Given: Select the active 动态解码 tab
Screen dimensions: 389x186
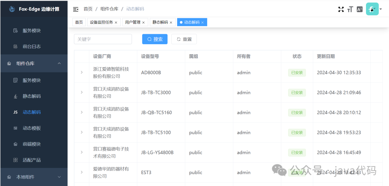Looking at the screenshot, I should [x=192, y=22].
